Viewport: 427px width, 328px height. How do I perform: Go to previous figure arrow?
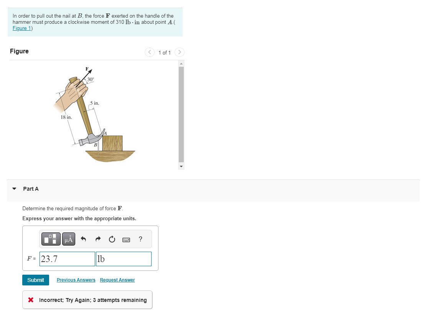point(150,52)
